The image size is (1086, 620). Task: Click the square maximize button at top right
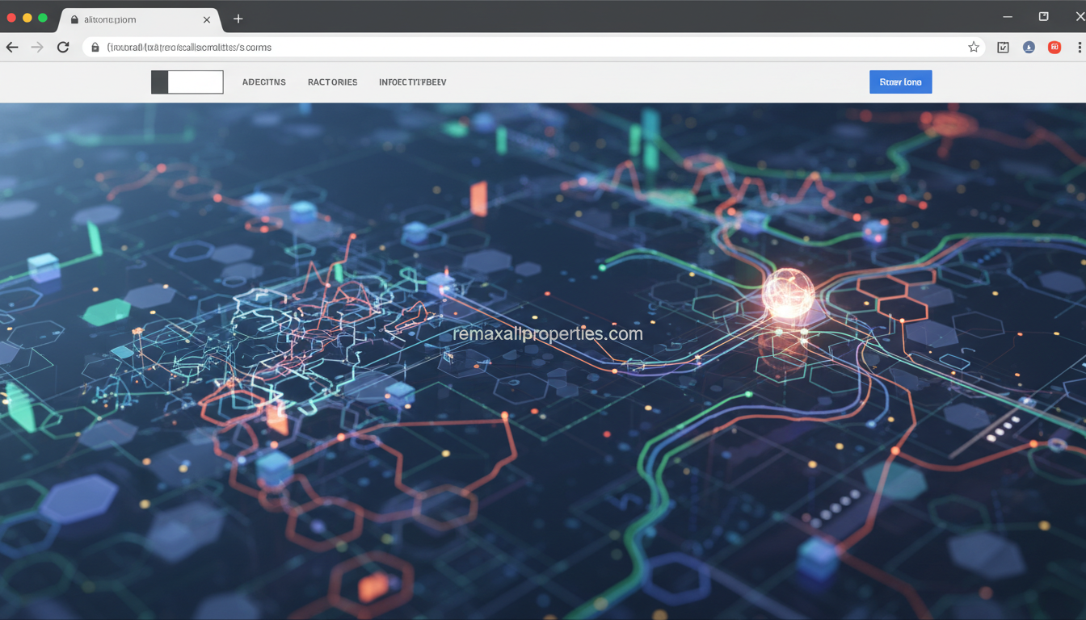pos(1043,16)
